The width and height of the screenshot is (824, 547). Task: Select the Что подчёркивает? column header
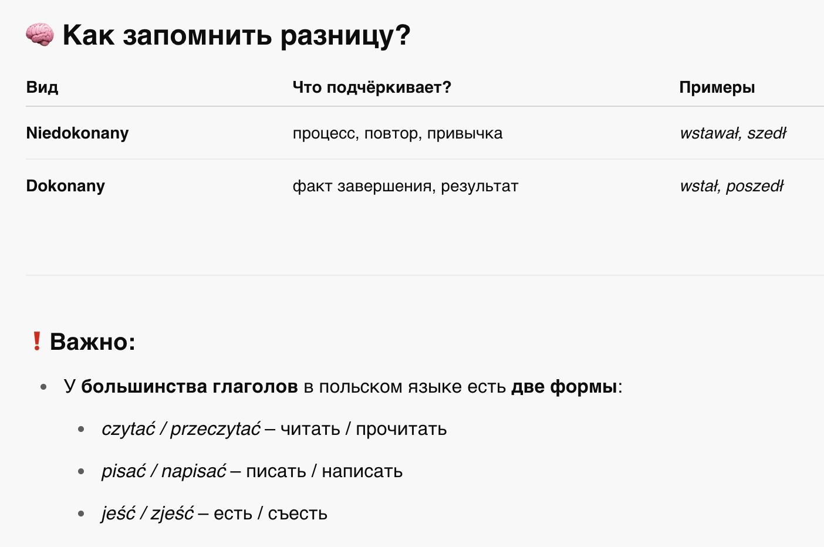click(372, 87)
